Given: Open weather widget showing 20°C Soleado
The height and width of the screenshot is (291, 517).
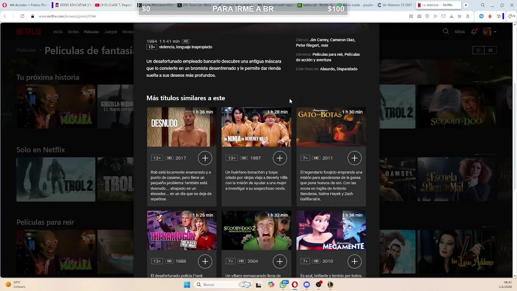Looking at the screenshot, I should coord(16,285).
